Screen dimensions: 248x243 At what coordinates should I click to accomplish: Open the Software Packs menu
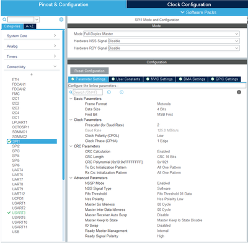click(x=198, y=12)
